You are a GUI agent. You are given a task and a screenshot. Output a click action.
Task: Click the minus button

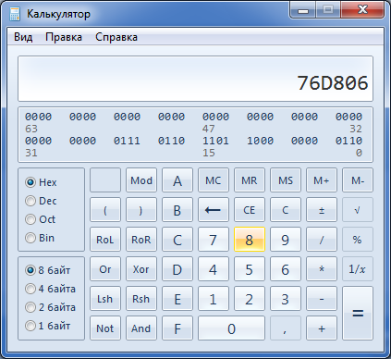coord(322,299)
